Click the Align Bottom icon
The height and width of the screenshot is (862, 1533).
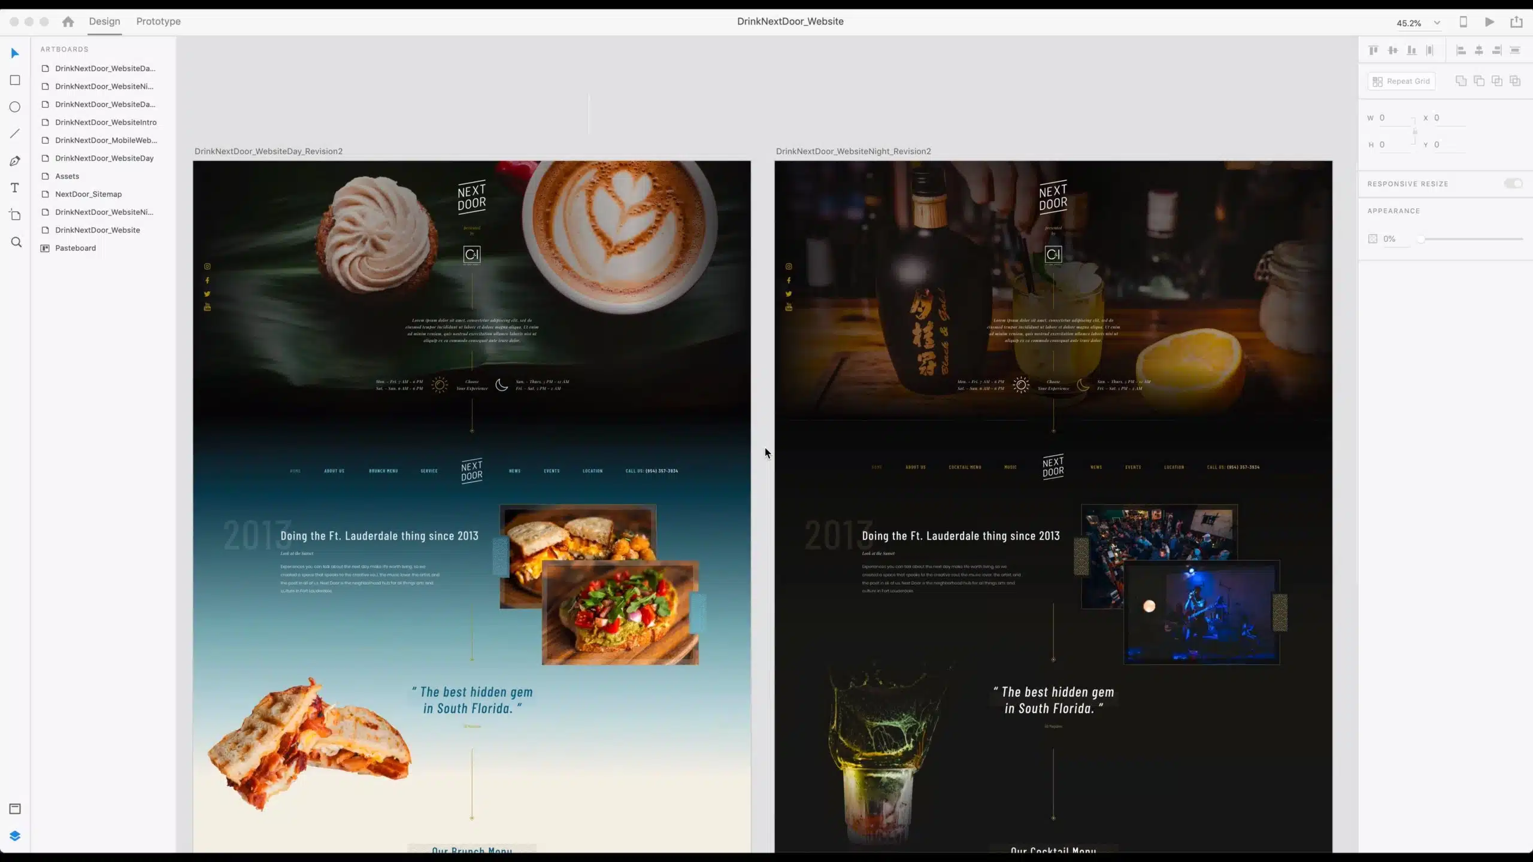click(x=1411, y=50)
